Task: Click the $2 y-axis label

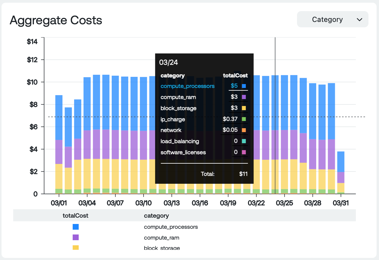Action: (x=34, y=172)
